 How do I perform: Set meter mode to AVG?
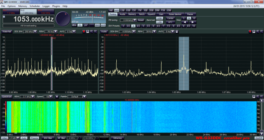(103, 25)
